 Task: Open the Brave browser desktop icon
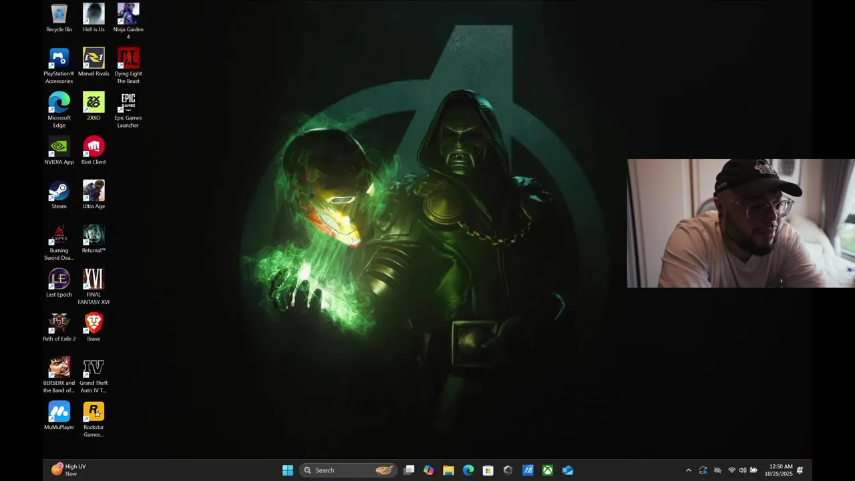tap(94, 327)
